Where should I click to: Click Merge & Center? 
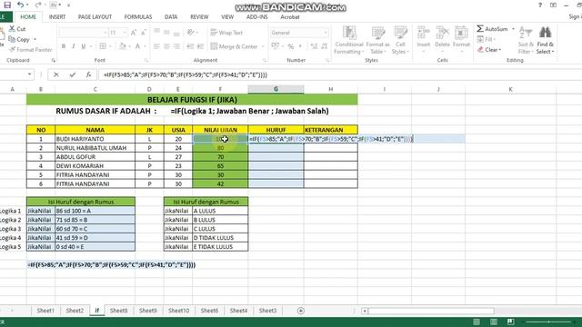[x=235, y=46]
